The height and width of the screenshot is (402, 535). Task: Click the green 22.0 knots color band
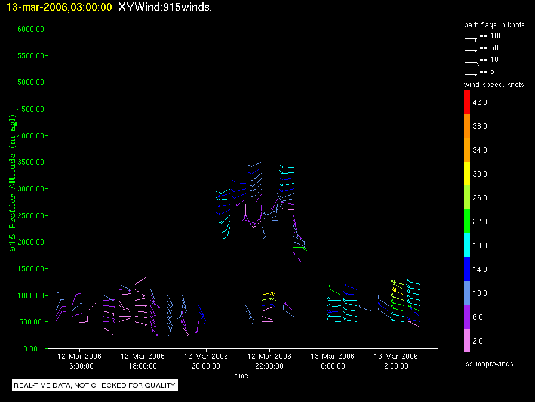467,221
